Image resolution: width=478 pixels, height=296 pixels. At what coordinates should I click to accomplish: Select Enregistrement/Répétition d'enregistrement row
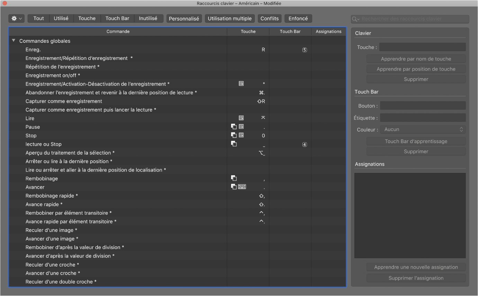tap(177, 58)
